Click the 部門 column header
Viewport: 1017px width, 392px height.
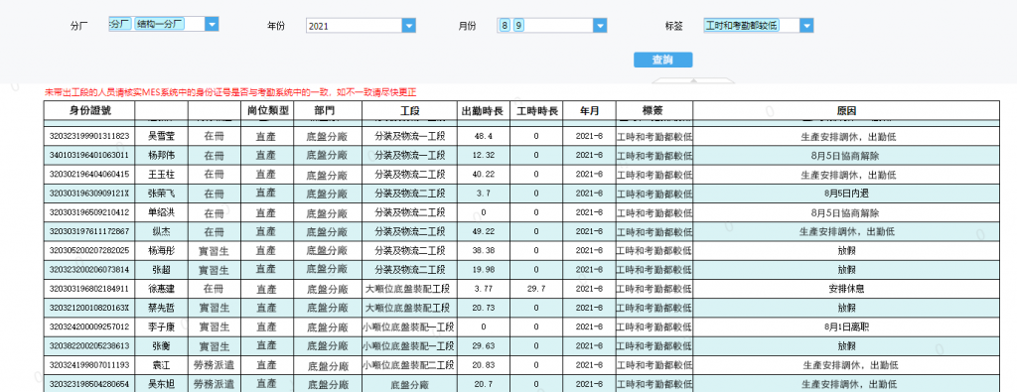point(328,110)
